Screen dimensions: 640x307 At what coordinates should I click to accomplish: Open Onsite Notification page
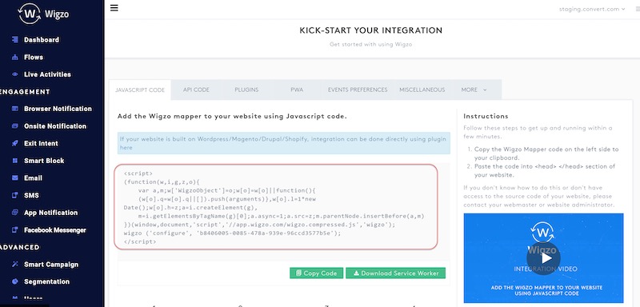pos(55,126)
